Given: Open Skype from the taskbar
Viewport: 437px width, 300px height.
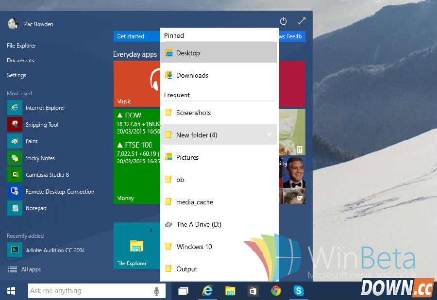Looking at the screenshot, I should (x=299, y=291).
